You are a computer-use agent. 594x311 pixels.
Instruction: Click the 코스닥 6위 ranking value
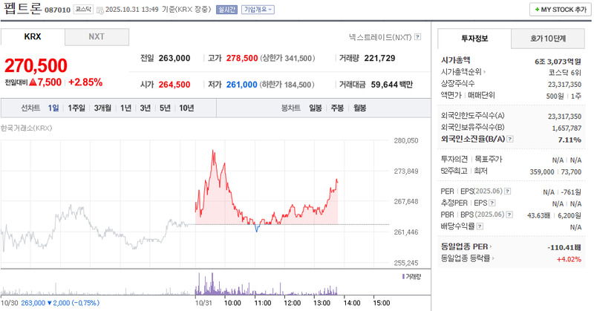click(x=565, y=73)
